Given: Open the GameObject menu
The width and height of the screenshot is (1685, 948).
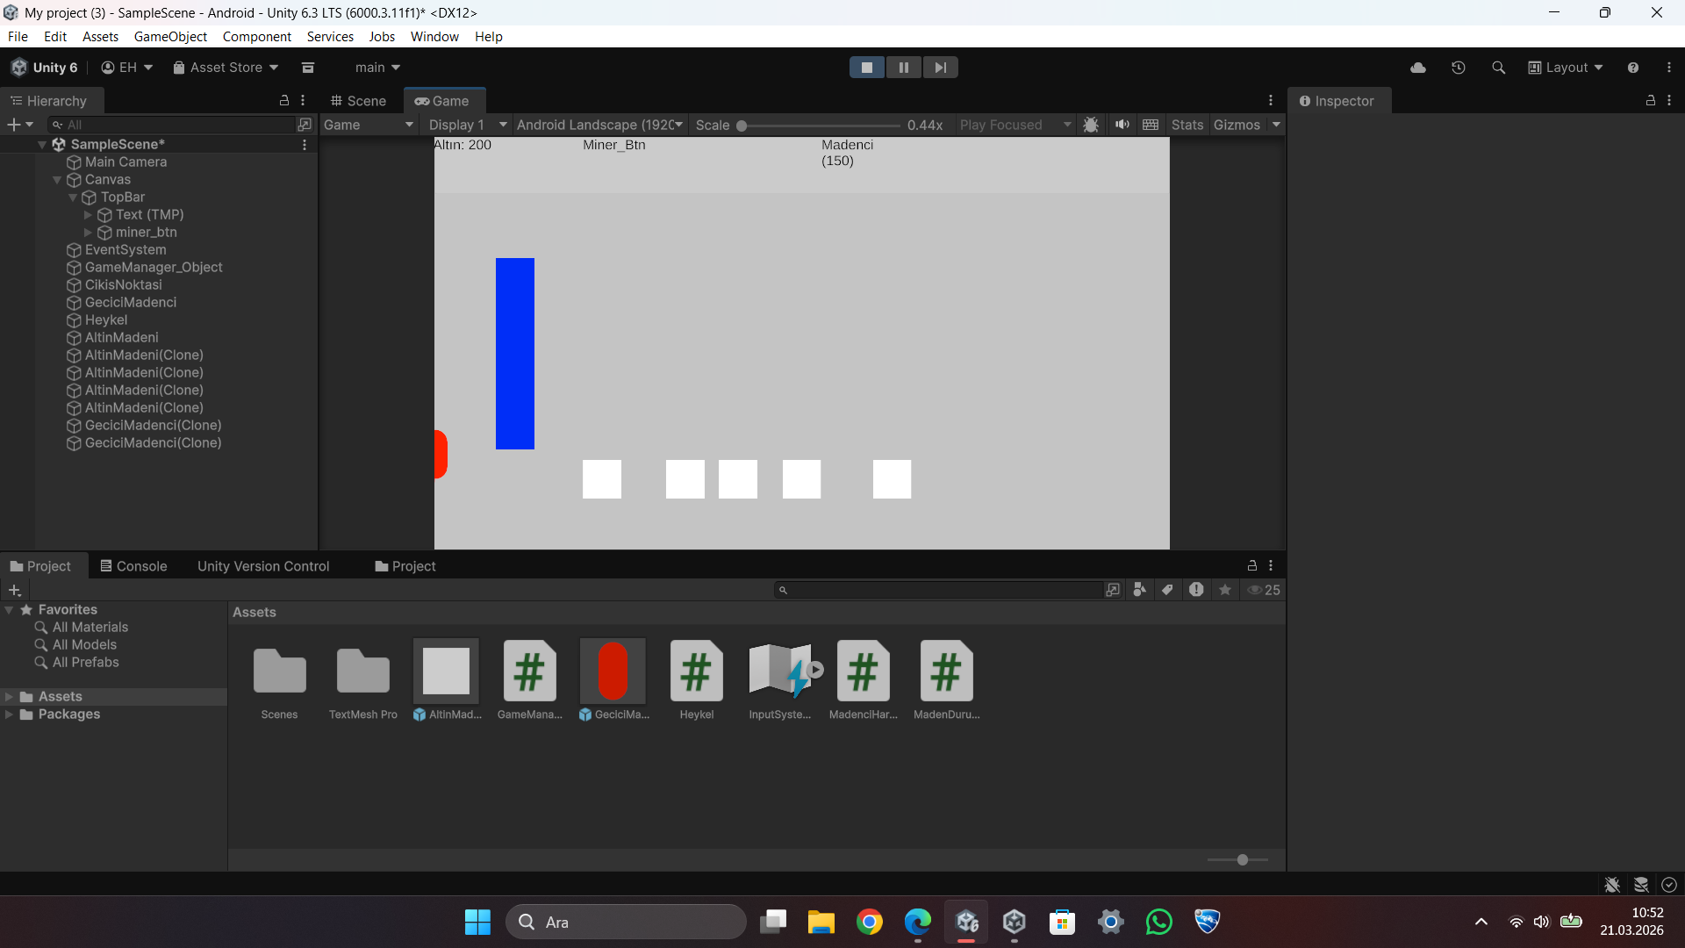Looking at the screenshot, I should (170, 36).
